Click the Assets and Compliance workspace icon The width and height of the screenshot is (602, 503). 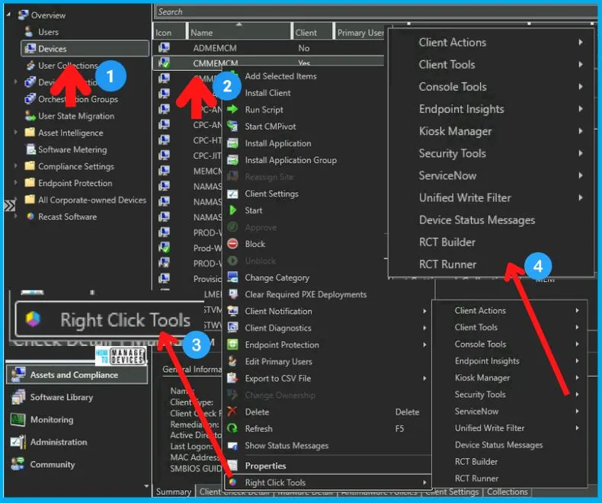tap(18, 375)
